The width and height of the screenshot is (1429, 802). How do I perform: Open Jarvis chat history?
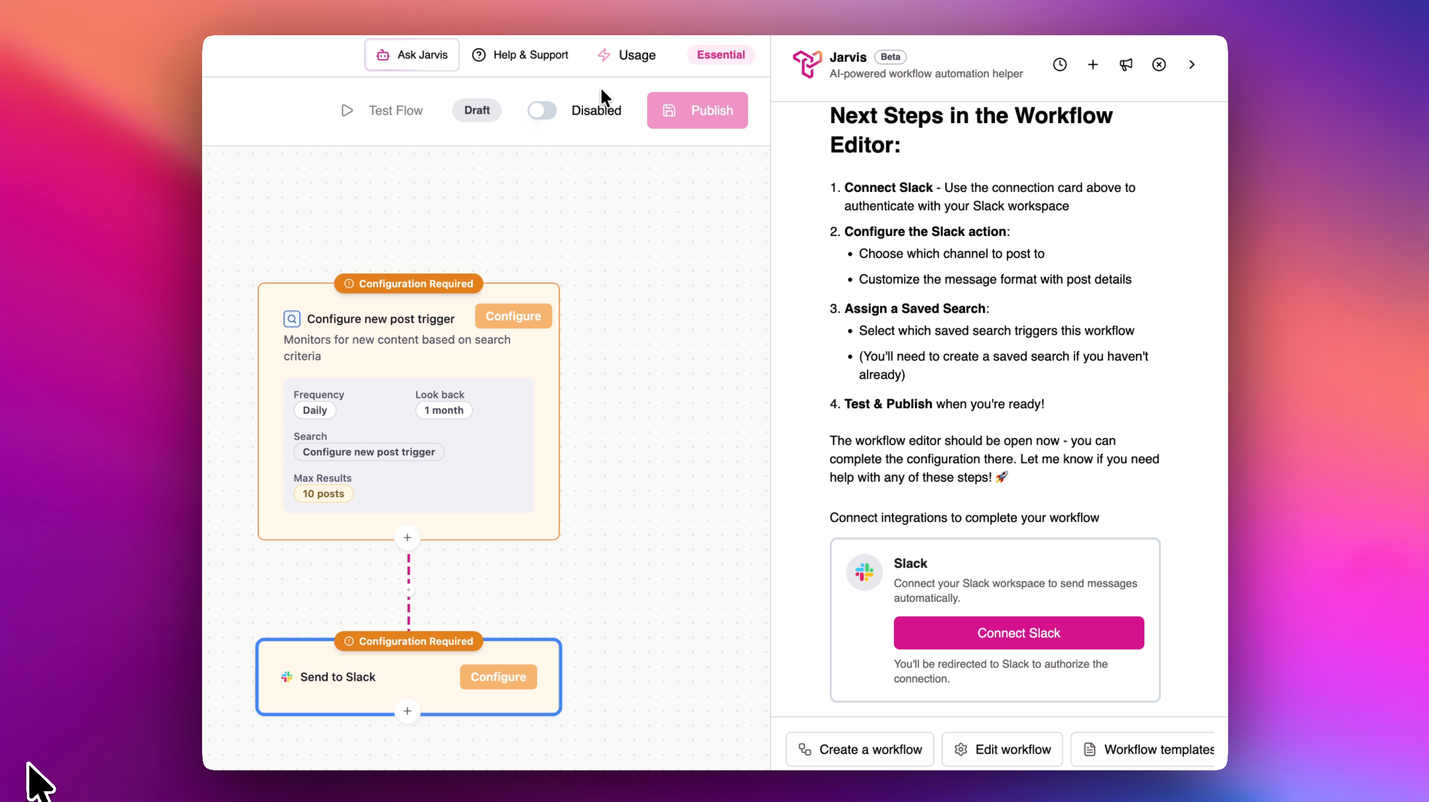[1059, 65]
